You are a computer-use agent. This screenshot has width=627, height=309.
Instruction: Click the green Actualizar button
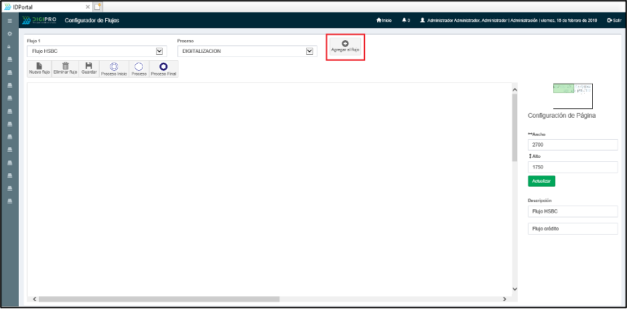541,181
